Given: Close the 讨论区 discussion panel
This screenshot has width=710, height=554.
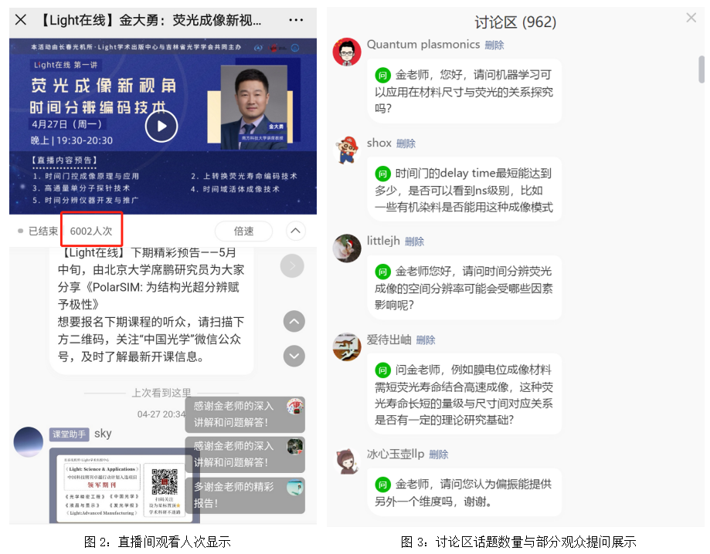Looking at the screenshot, I should (x=691, y=18).
